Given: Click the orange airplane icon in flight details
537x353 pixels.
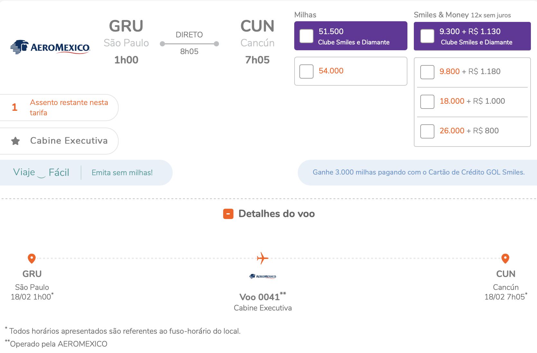Looking at the screenshot, I should [262, 258].
